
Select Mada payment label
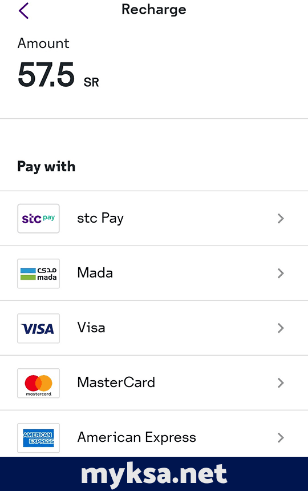coord(95,273)
